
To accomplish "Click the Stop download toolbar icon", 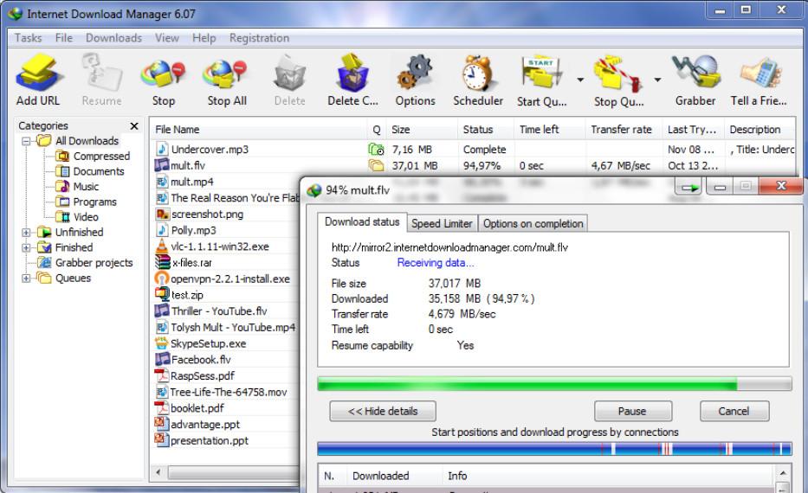I will [163, 75].
